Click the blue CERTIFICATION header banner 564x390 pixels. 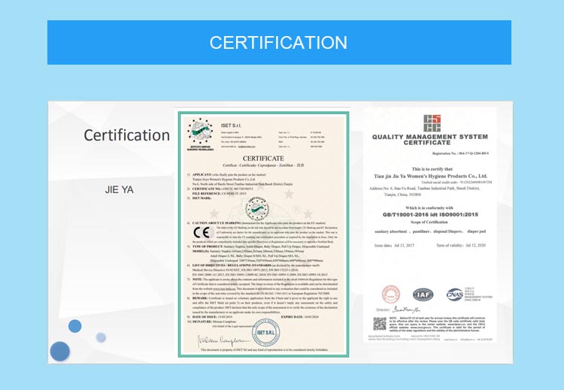coord(279,42)
